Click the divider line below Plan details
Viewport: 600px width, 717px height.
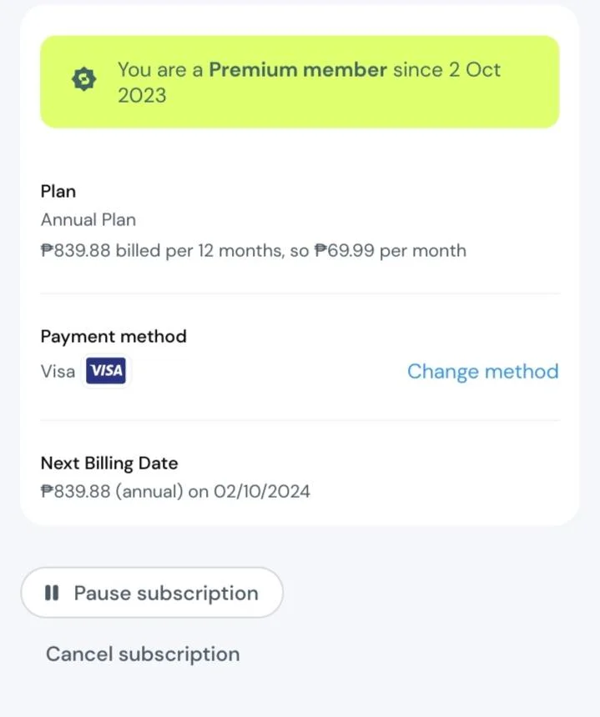click(300, 293)
